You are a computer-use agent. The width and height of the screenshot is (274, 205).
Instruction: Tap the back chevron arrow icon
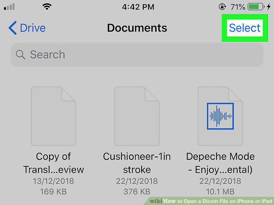[12, 28]
